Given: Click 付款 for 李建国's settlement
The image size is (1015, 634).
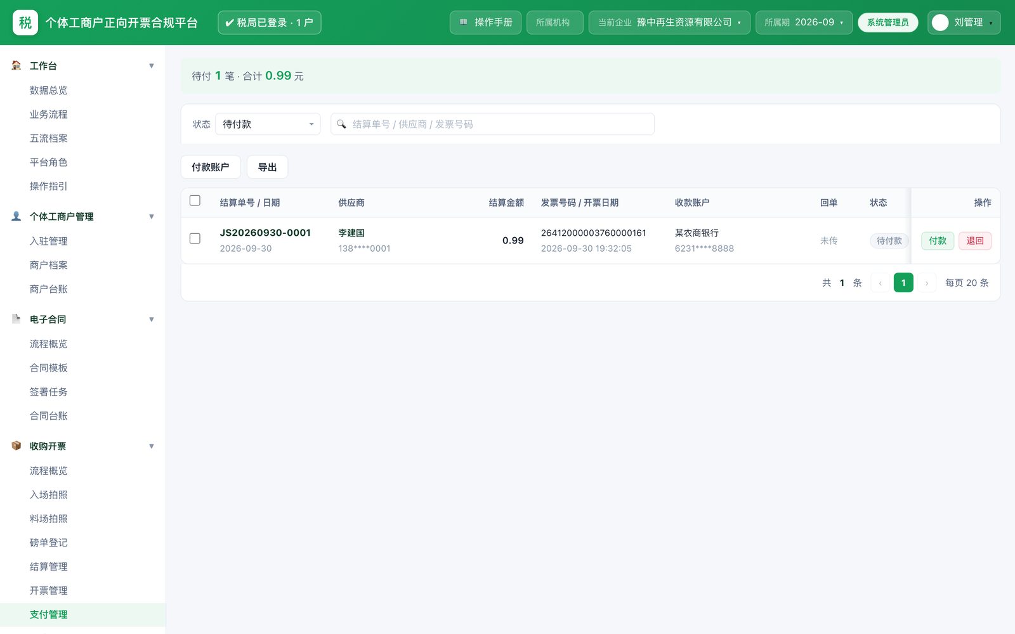Looking at the screenshot, I should click(x=938, y=241).
